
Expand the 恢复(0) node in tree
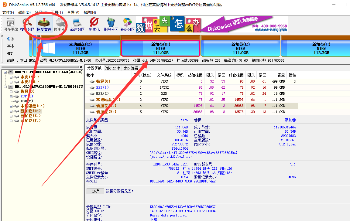click(11, 91)
